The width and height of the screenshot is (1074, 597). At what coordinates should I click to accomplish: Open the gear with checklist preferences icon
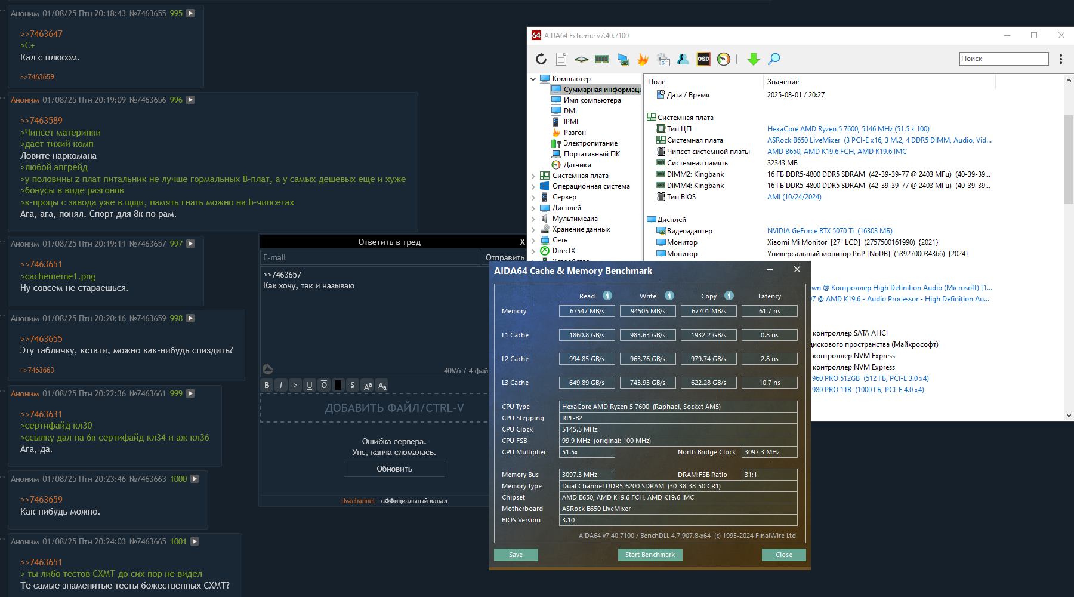[x=663, y=59]
